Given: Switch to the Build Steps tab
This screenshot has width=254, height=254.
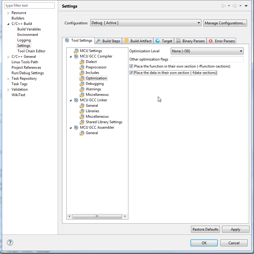Looking at the screenshot, I should (x=108, y=41).
